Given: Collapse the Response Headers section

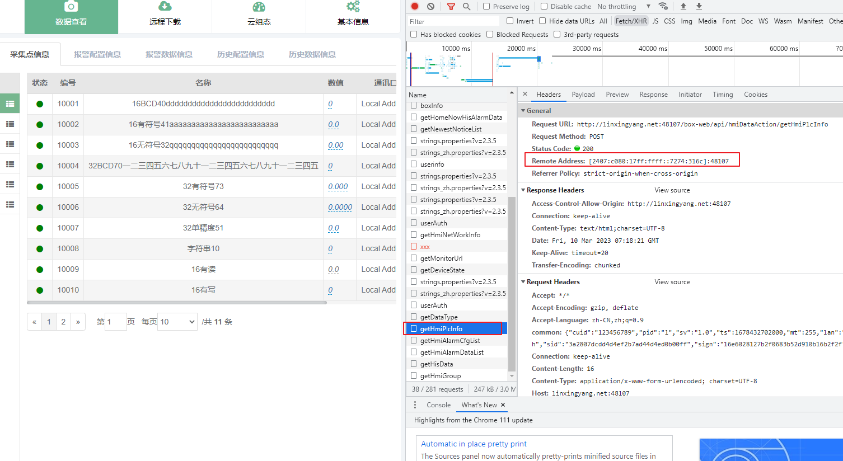Looking at the screenshot, I should 524,190.
